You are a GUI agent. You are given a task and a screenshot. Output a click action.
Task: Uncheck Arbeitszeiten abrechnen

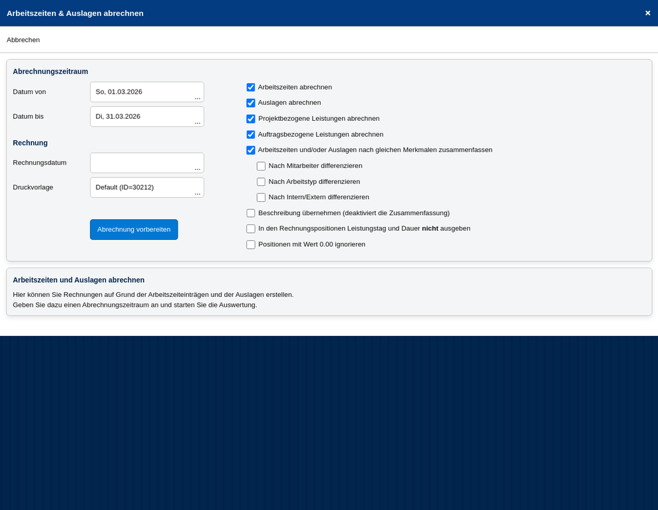coord(251,87)
